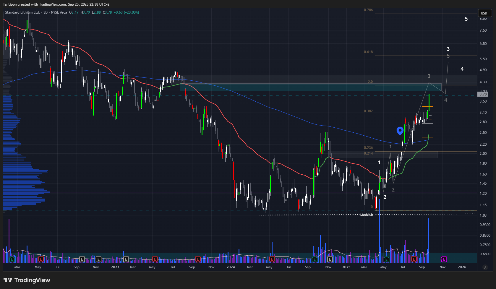The height and width of the screenshot is (289, 496).
Task: Open the green earnings marker near September 2024
Action: pyautogui.click(x=315, y=259)
